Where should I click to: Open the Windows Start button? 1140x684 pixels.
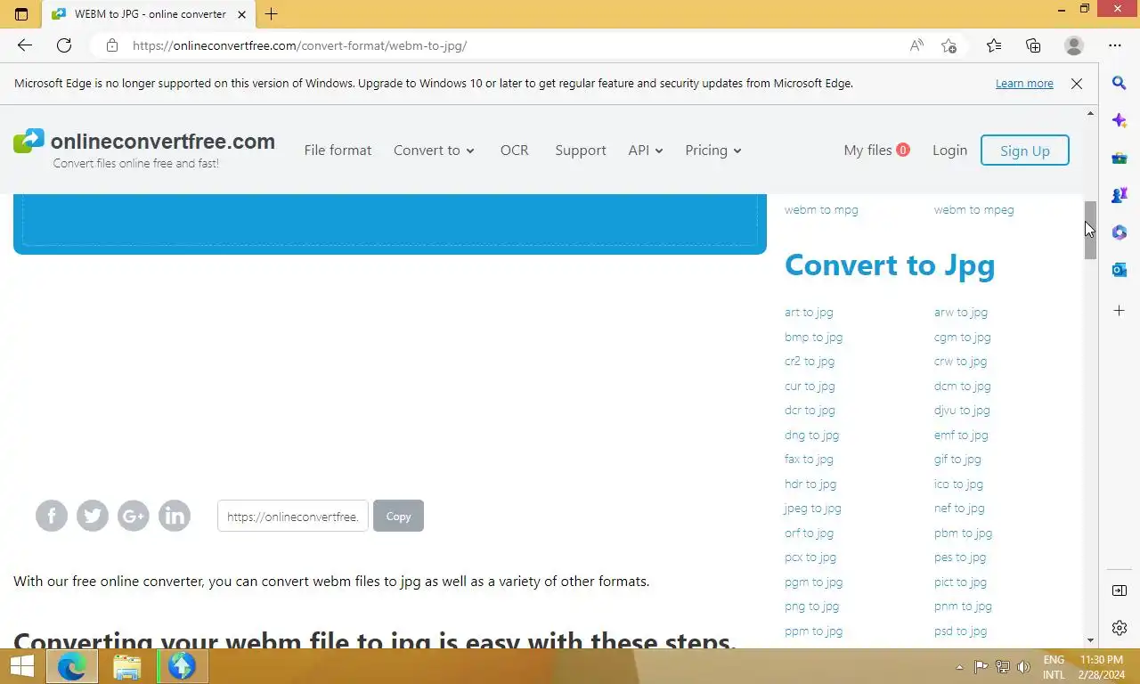point(21,666)
